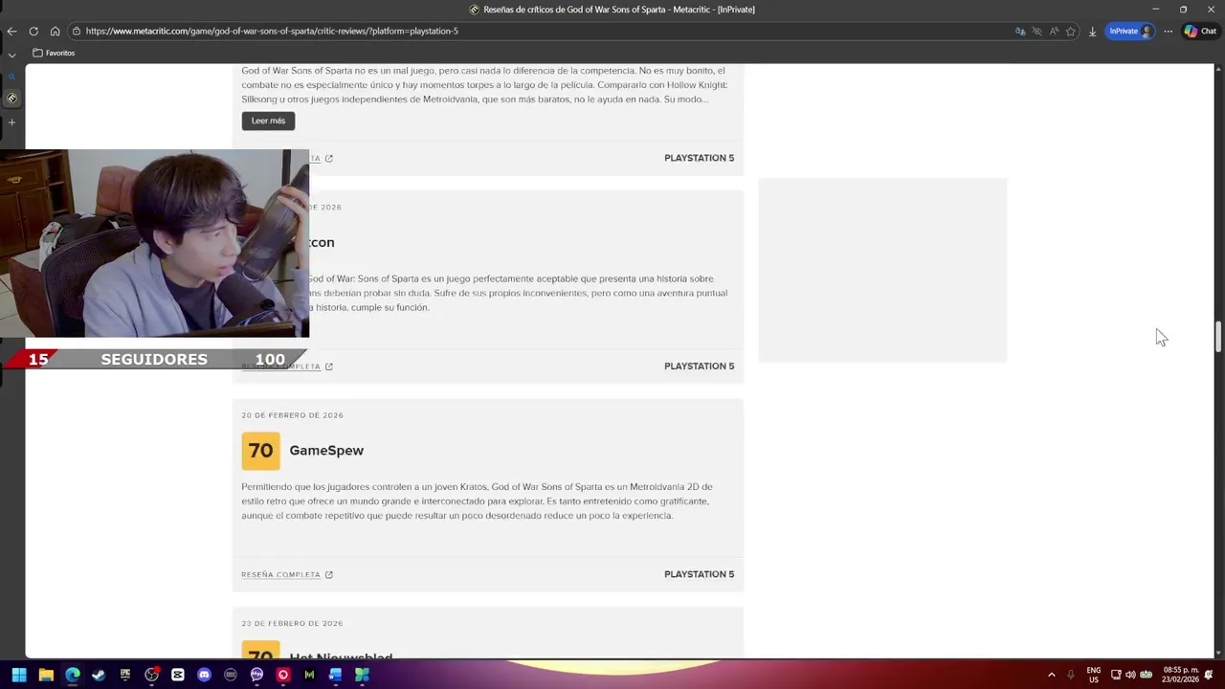Click GameSpew's 70 score badge
The image size is (1225, 689).
(x=260, y=451)
